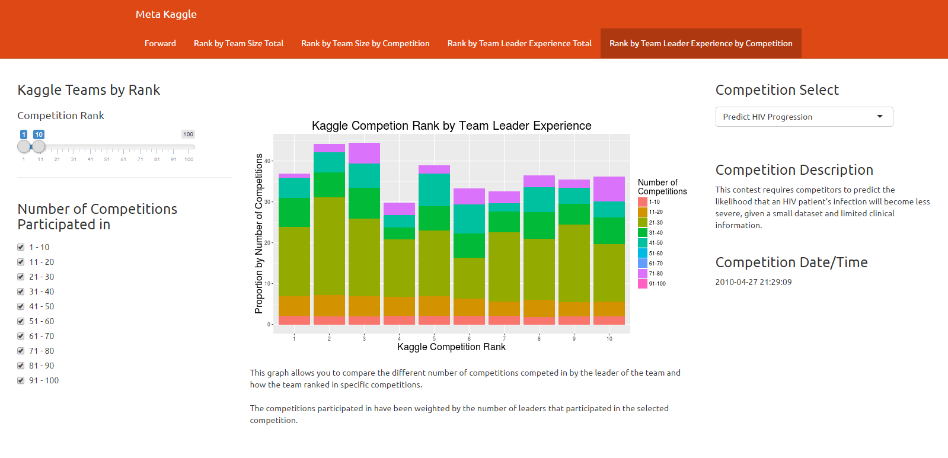Click the Meta Kaggle brand title
948x458 pixels.
[x=166, y=14]
